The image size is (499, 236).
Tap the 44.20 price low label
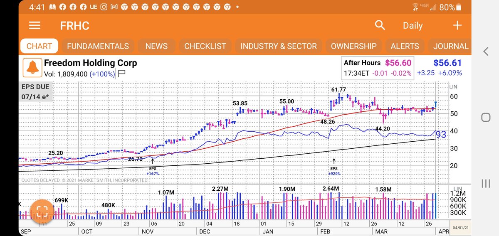(x=383, y=129)
